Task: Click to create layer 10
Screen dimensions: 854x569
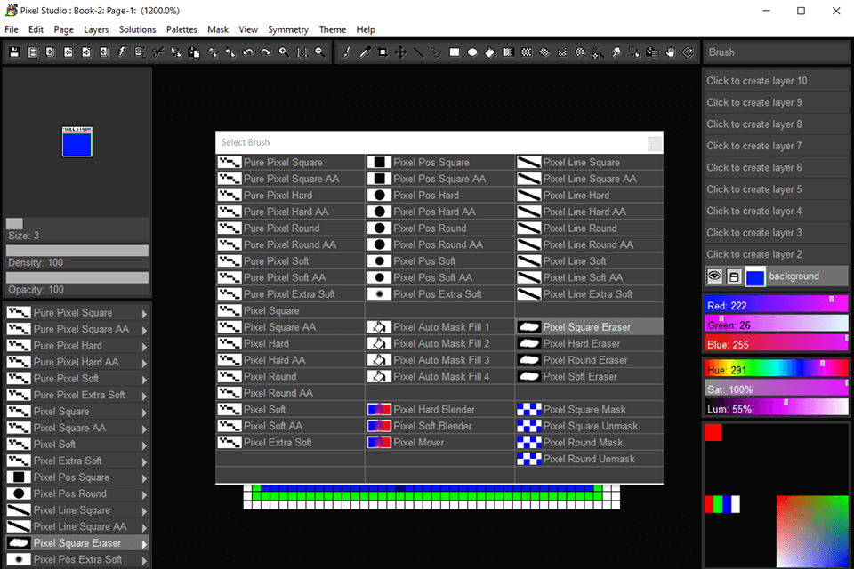Action: tap(776, 81)
